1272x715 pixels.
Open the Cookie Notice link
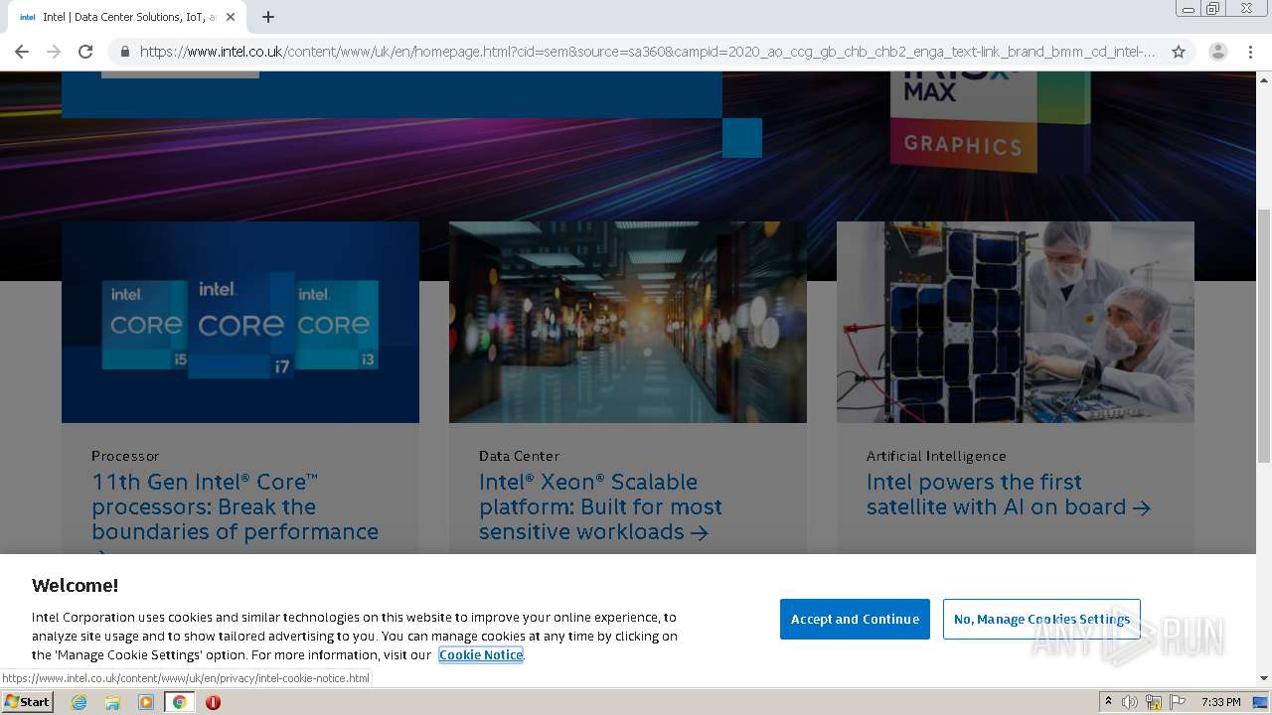tap(481, 654)
